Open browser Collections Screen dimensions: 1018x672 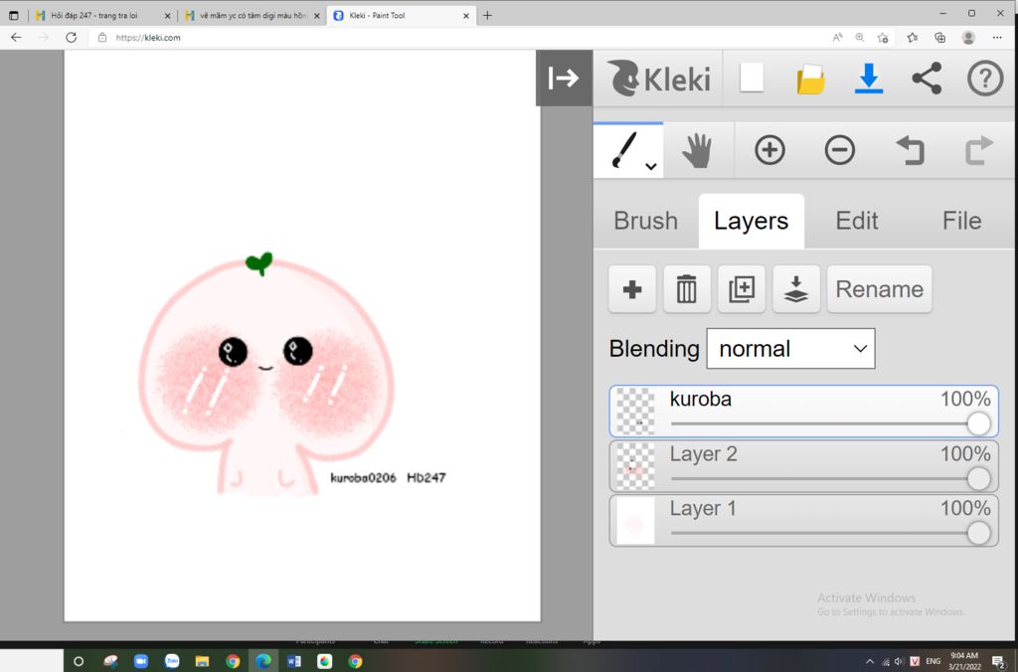940,38
